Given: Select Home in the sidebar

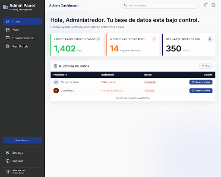Looking at the screenshot, I should click(x=22, y=22).
